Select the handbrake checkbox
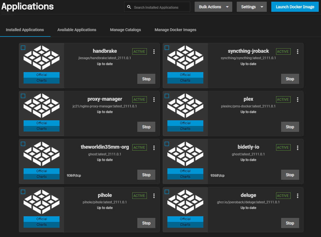 tap(23, 48)
